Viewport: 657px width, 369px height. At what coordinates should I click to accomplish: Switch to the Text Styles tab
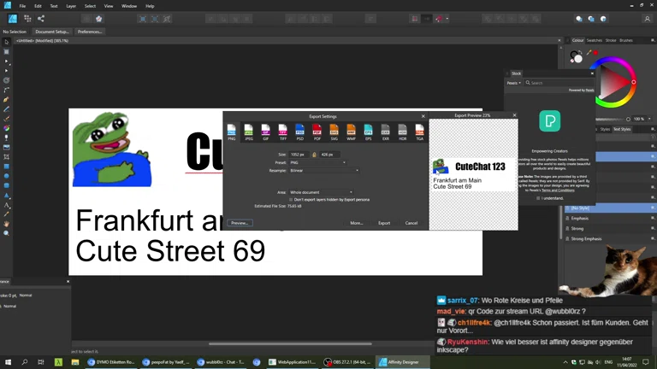(x=622, y=129)
